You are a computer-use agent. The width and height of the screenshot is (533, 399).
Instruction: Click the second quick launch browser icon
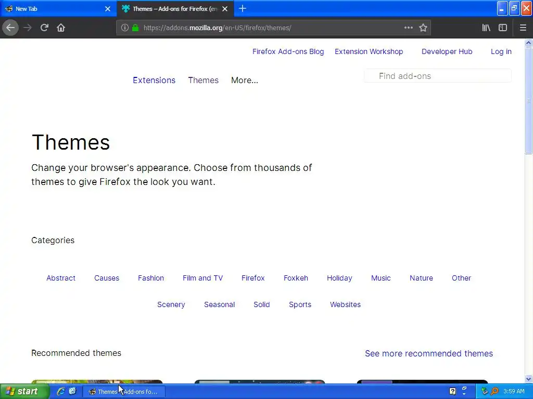tap(72, 391)
